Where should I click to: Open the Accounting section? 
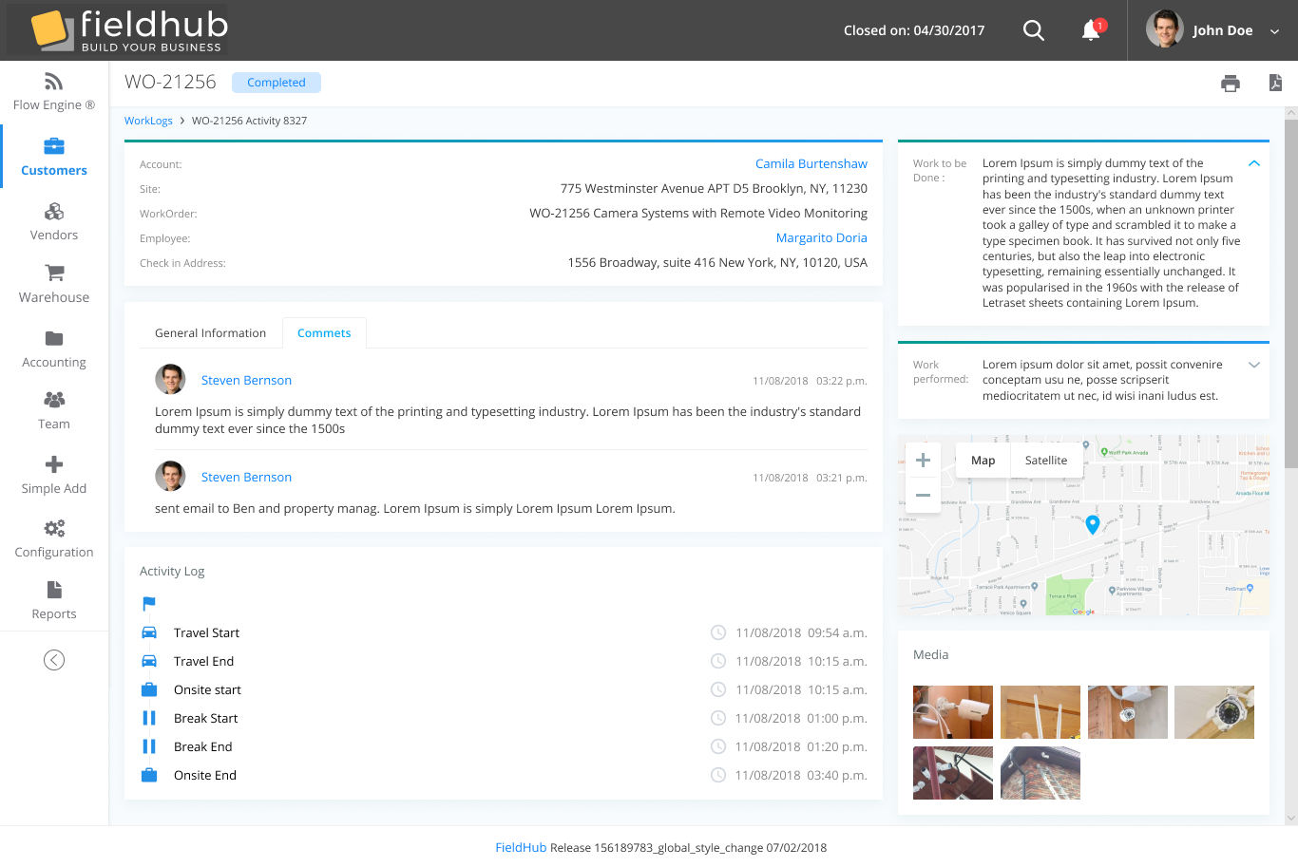[53, 349]
